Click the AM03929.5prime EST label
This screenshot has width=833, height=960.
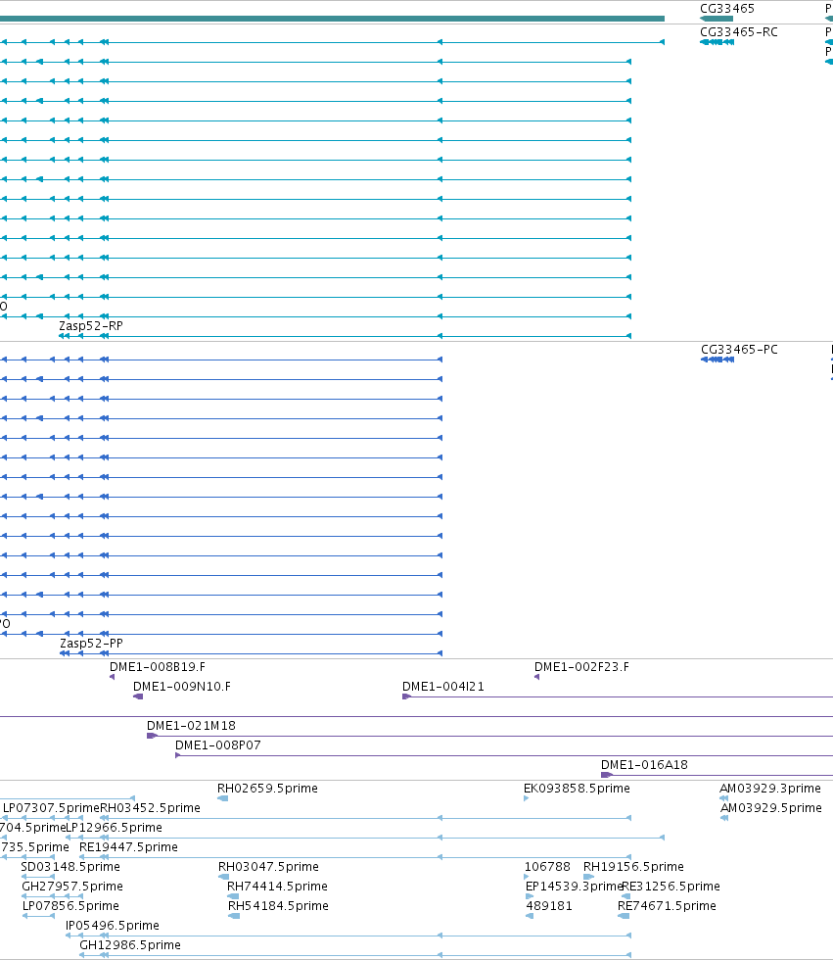[771, 807]
